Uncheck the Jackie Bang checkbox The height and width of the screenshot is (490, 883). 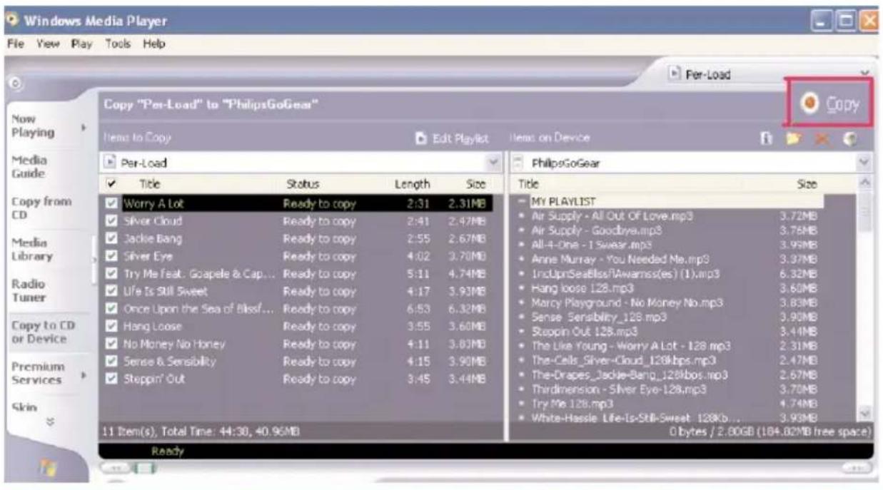(x=111, y=238)
